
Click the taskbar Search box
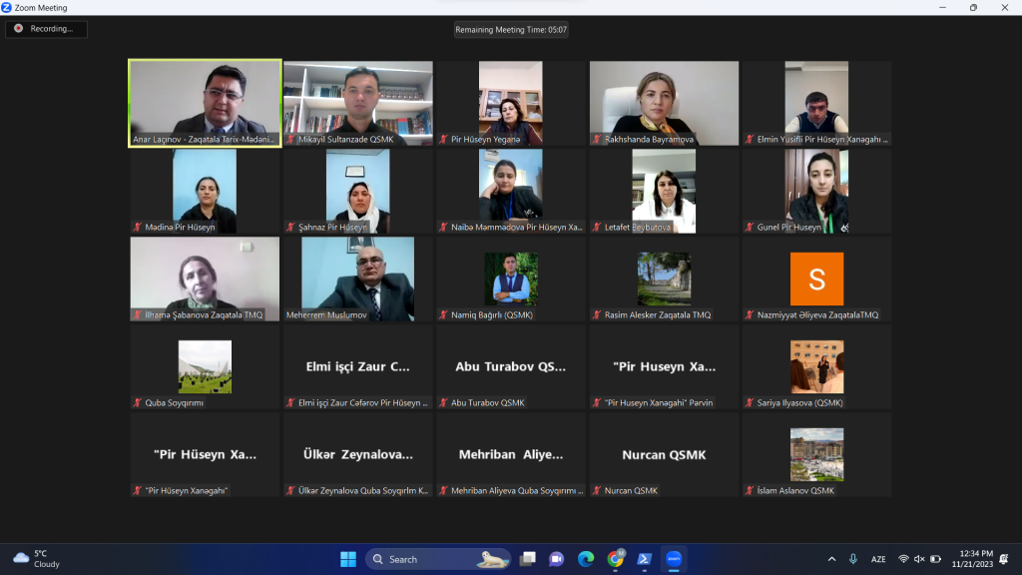(438, 559)
